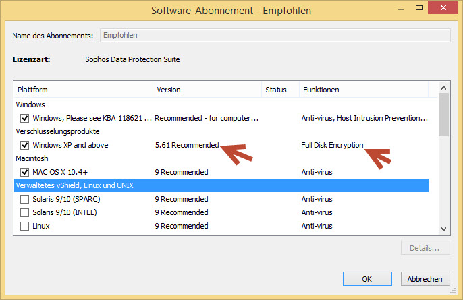Check the Solaris 9/10 (INTEL) box
Screen dimensions: 463x300
(24, 212)
